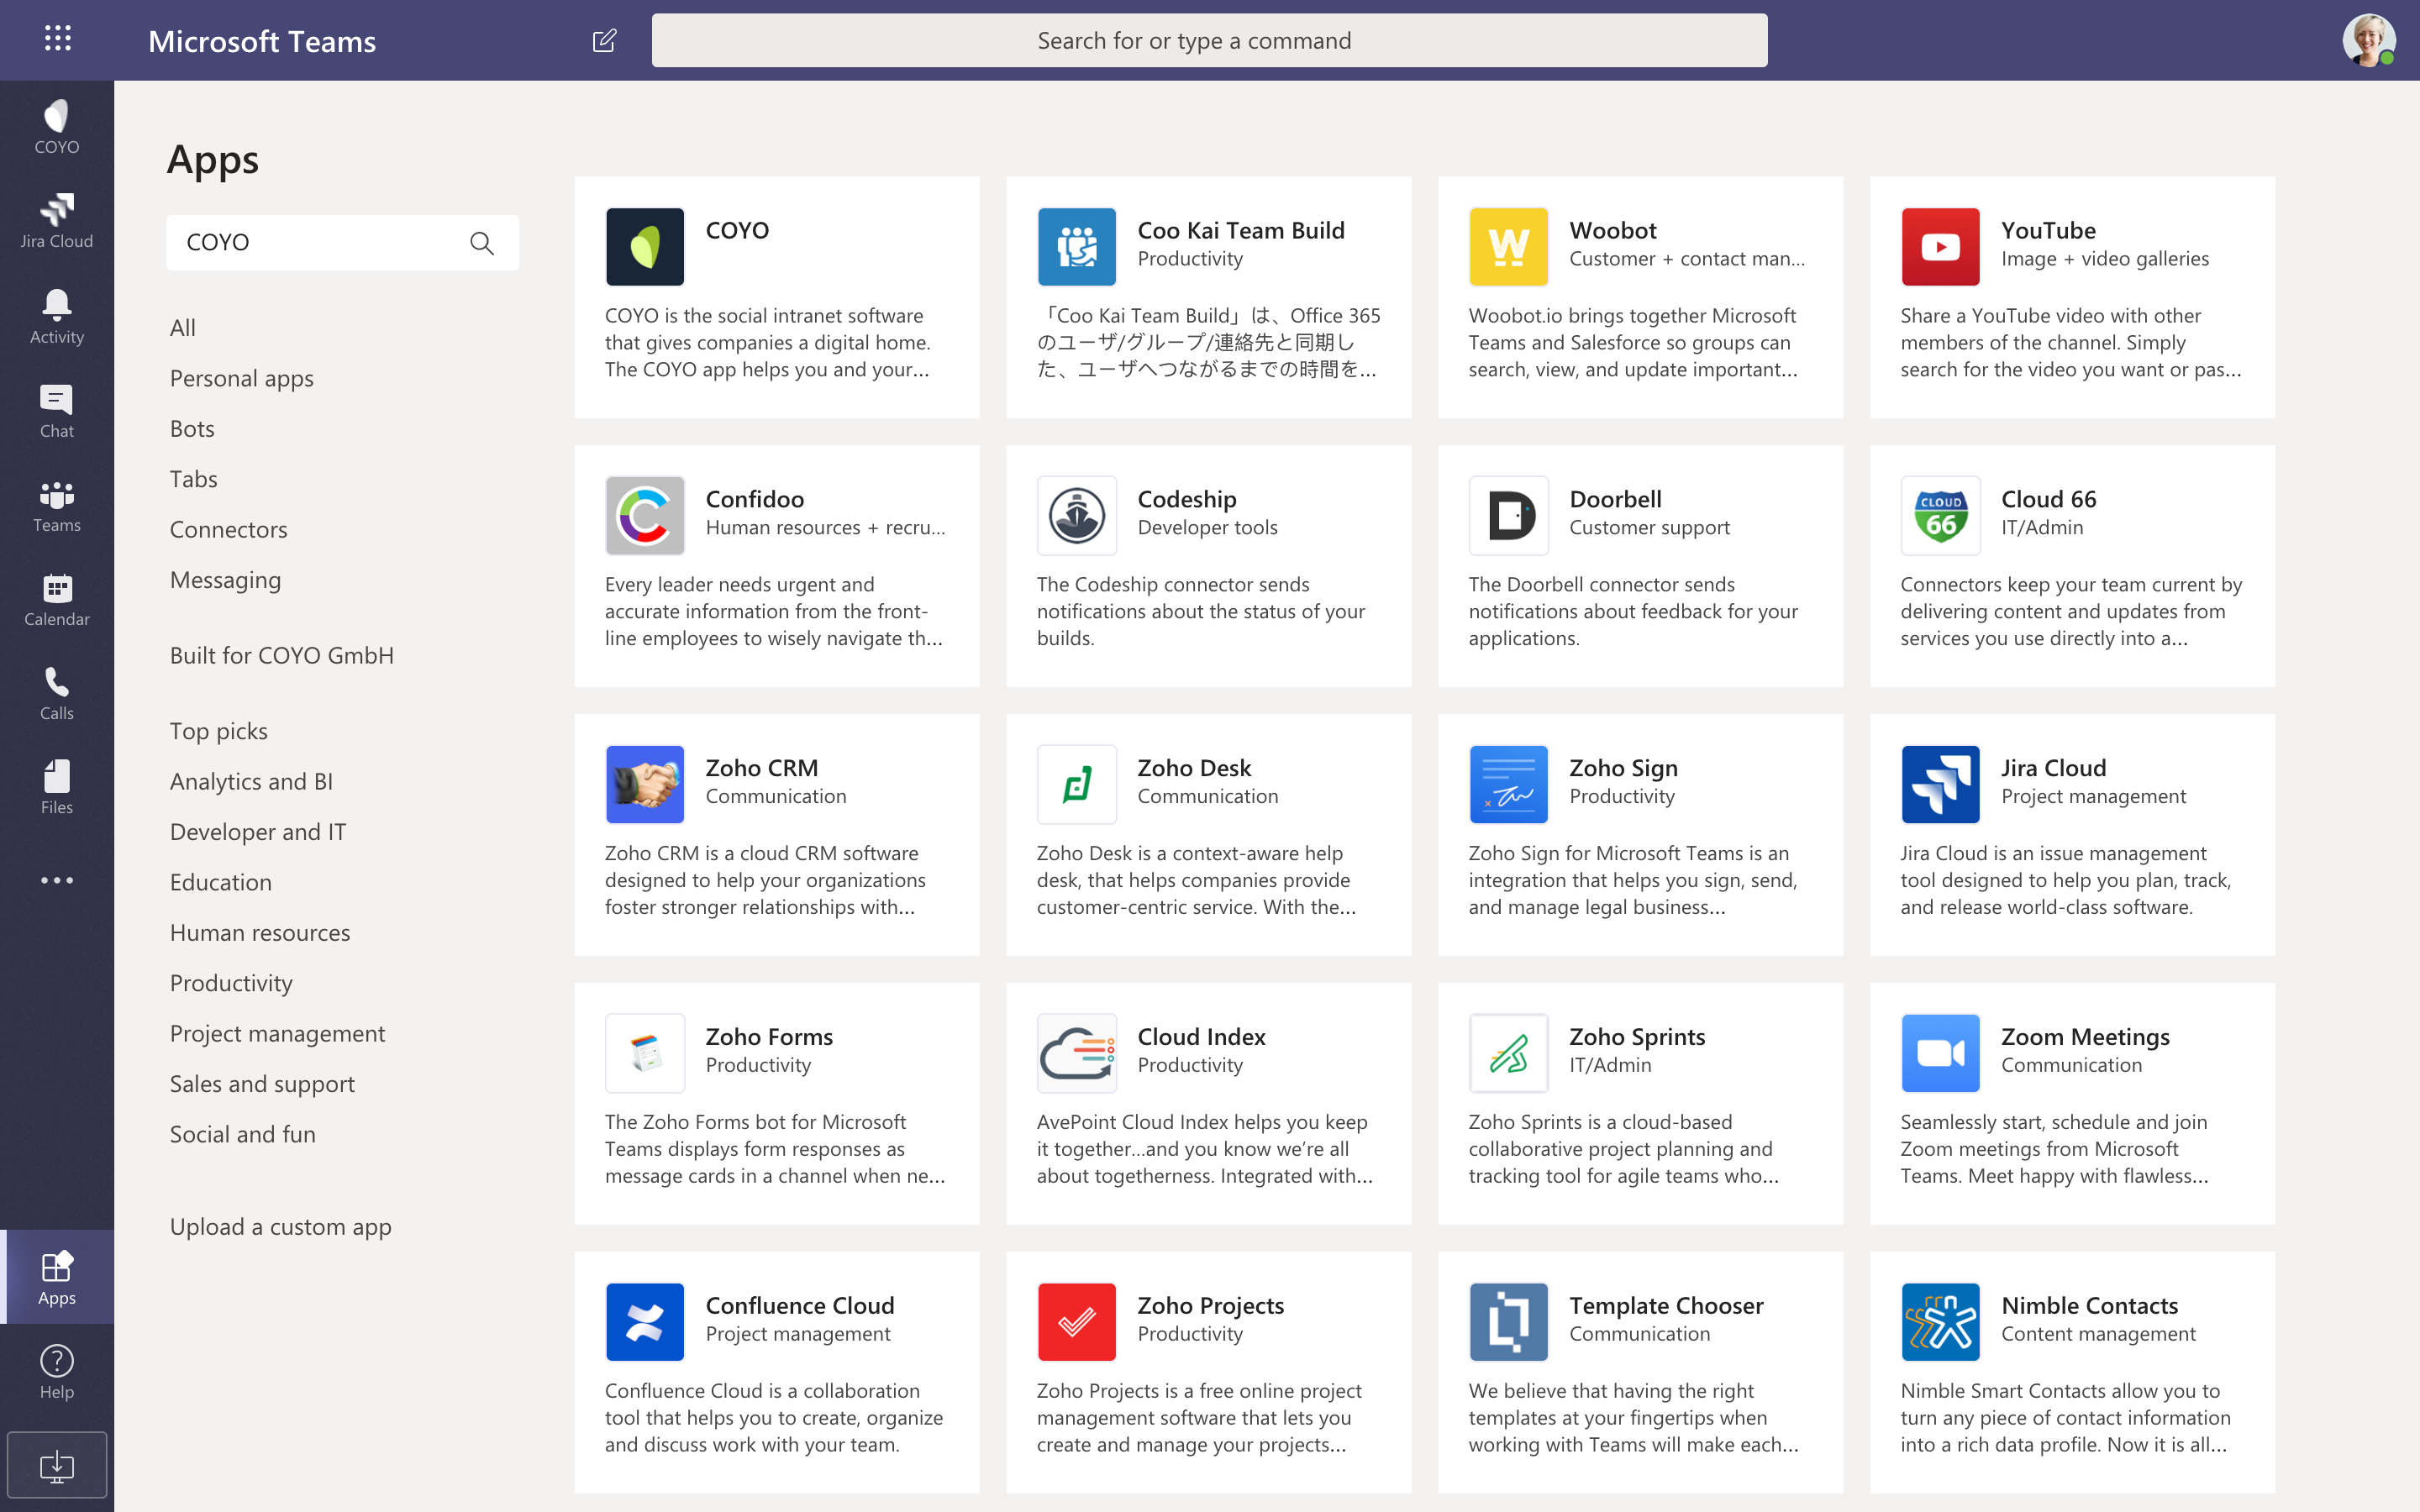Click the COYO apps search field

342,242
